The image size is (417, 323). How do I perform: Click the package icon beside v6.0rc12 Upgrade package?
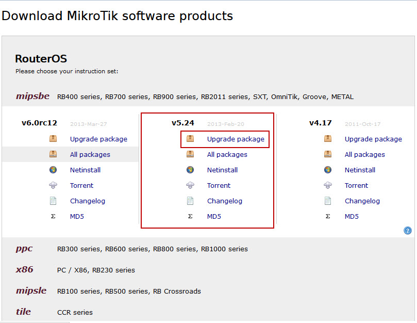tap(53, 139)
